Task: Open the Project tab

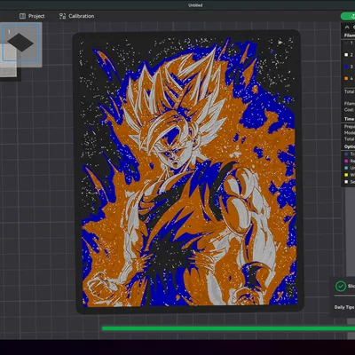Action: point(32,16)
